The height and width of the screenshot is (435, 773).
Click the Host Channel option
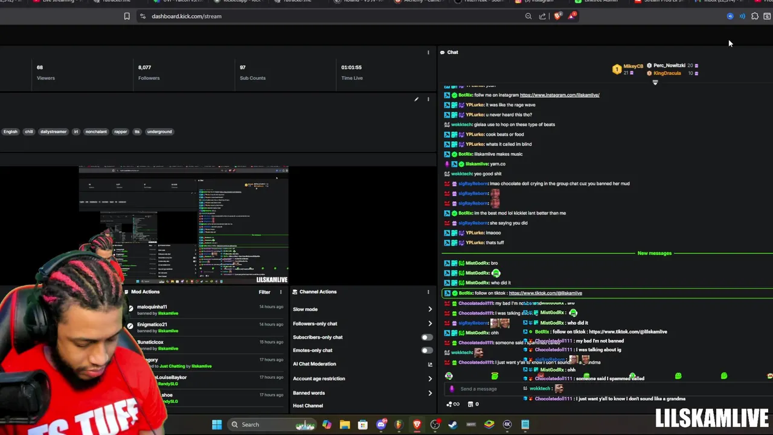[x=308, y=406]
